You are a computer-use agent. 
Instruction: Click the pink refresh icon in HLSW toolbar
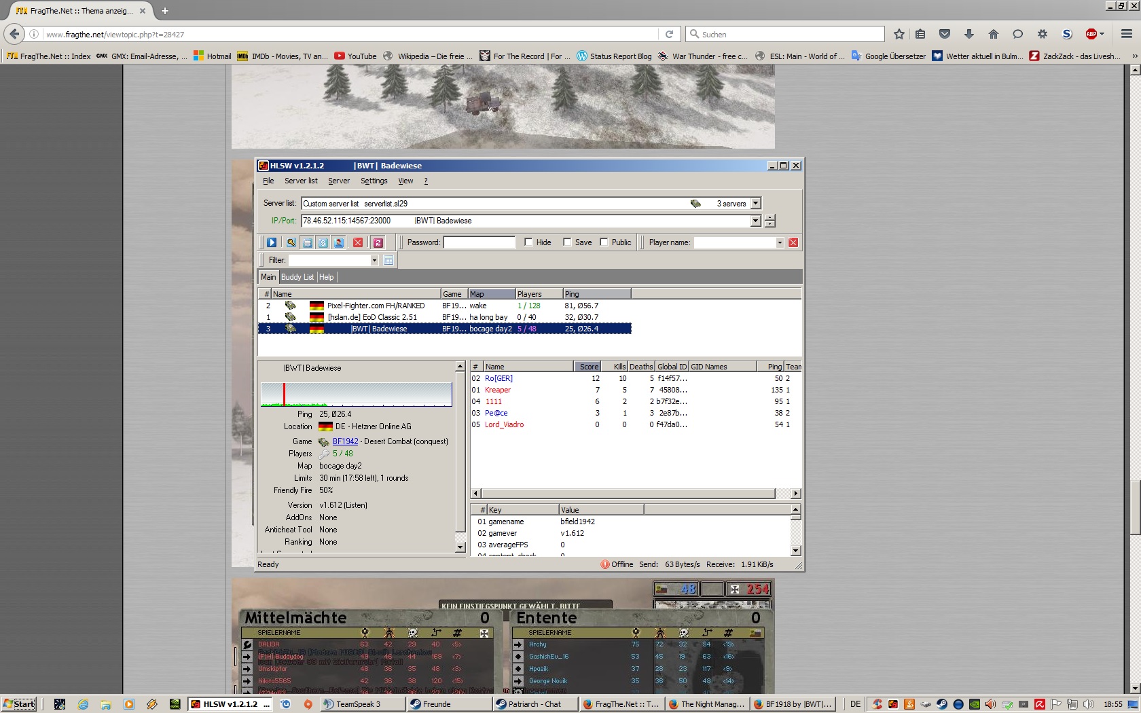378,242
